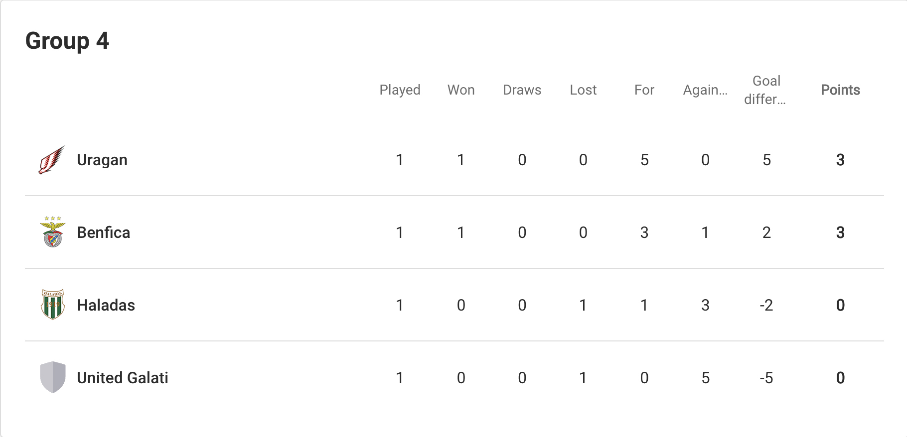Click the Draws column header
Image resolution: width=907 pixels, height=437 pixels.
point(522,90)
